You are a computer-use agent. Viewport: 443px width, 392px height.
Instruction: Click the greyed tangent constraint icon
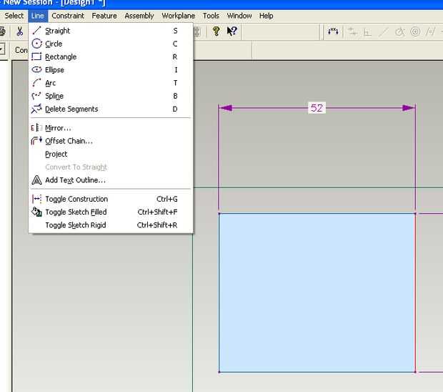point(399,31)
